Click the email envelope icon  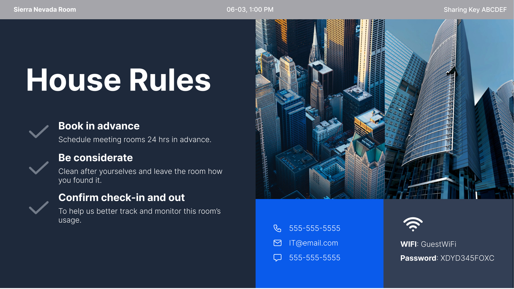pos(277,243)
